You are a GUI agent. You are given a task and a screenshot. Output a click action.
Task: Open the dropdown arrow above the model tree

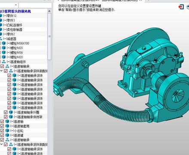tap(16, 5)
